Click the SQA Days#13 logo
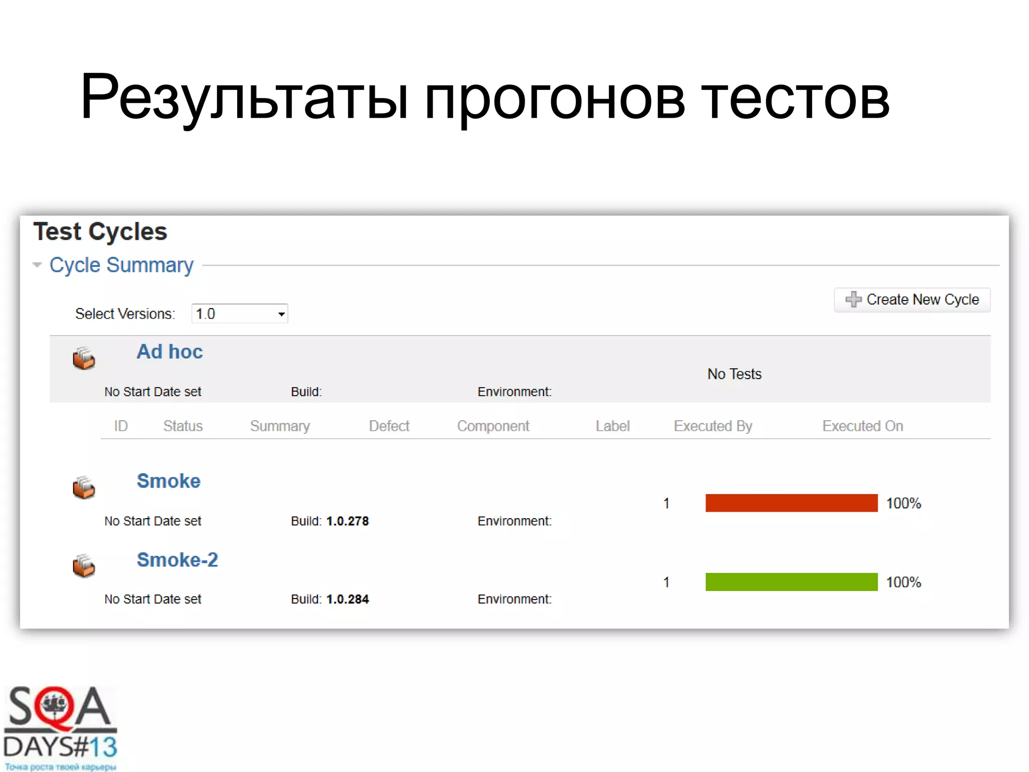Screen dimensions: 1029x772 point(60,728)
